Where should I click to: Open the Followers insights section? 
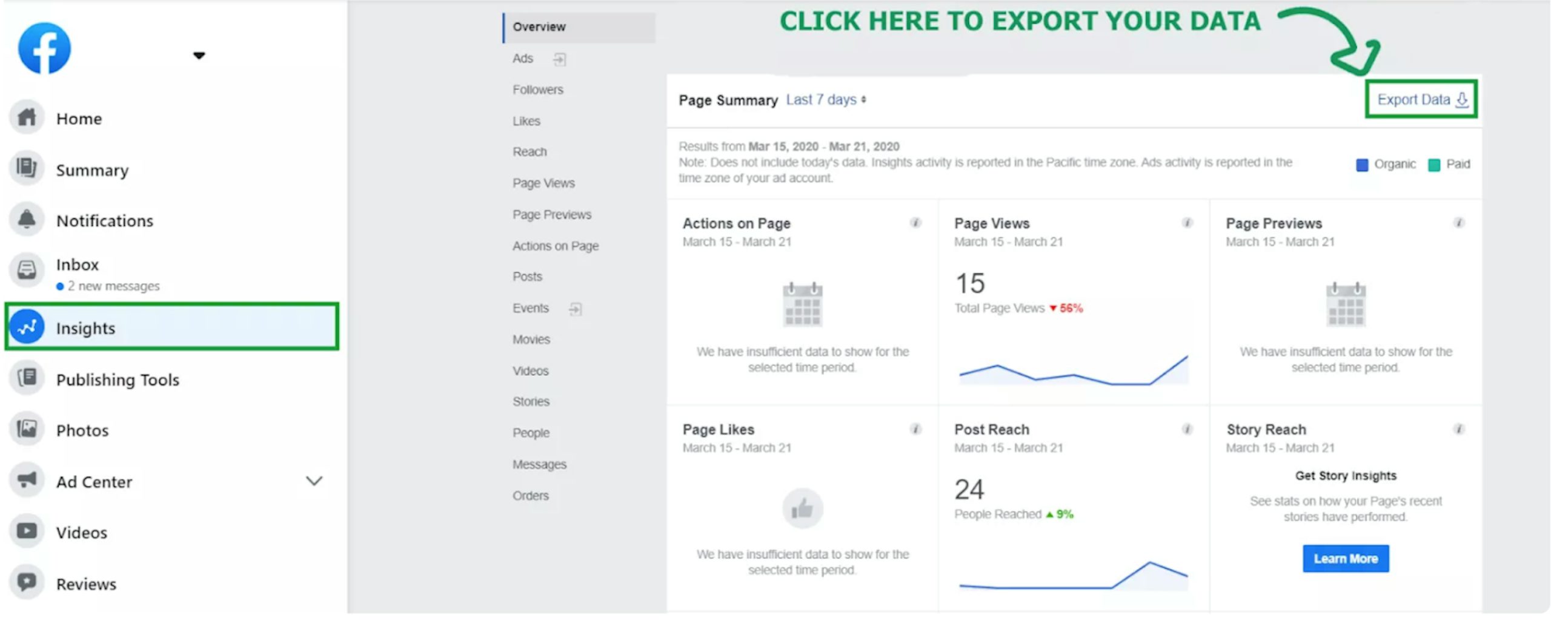(537, 90)
